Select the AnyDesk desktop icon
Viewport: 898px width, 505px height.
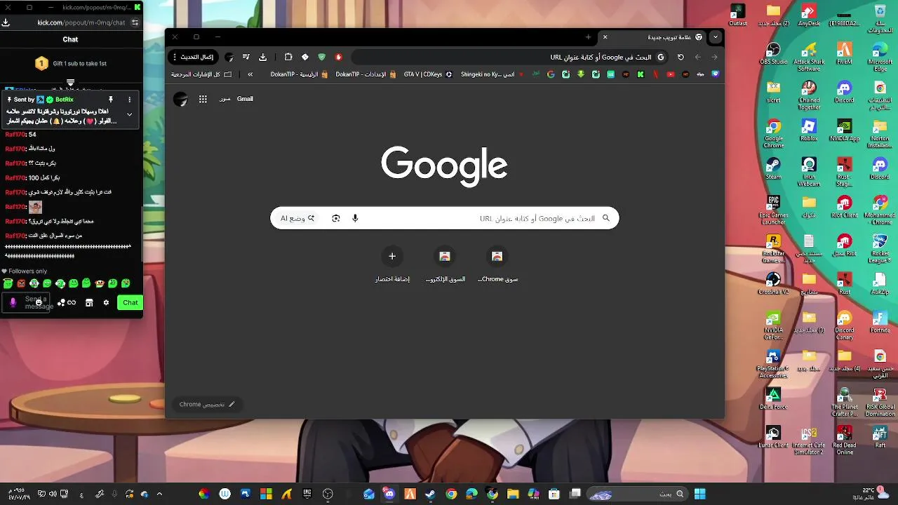(x=809, y=15)
